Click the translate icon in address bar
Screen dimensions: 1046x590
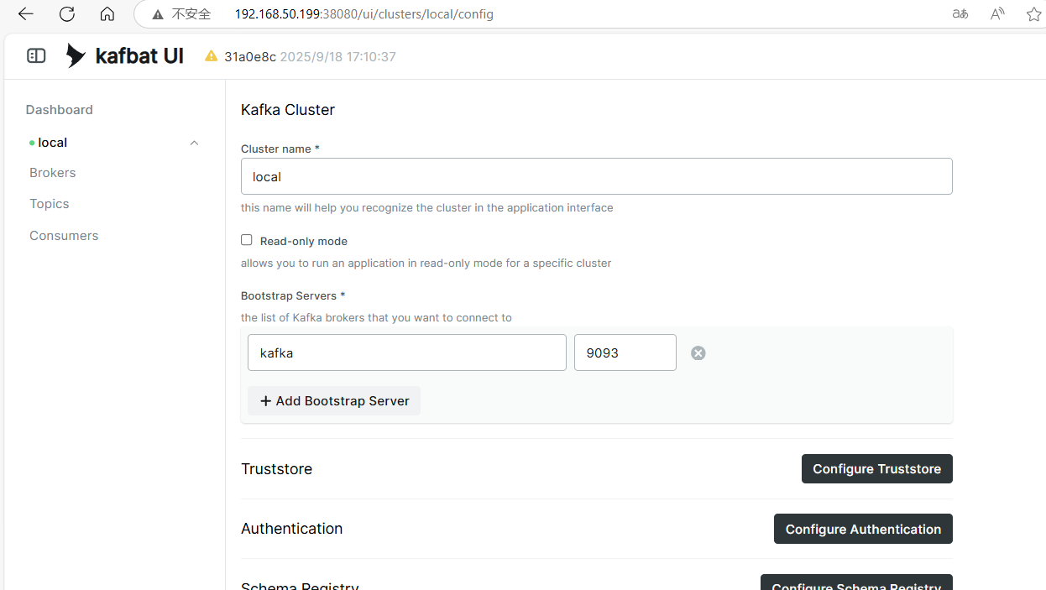(x=960, y=14)
